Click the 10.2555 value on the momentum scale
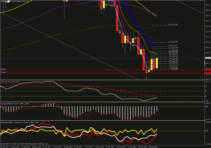Image resolution: width=211 pixels, height=148 pixels. [x=208, y=122]
